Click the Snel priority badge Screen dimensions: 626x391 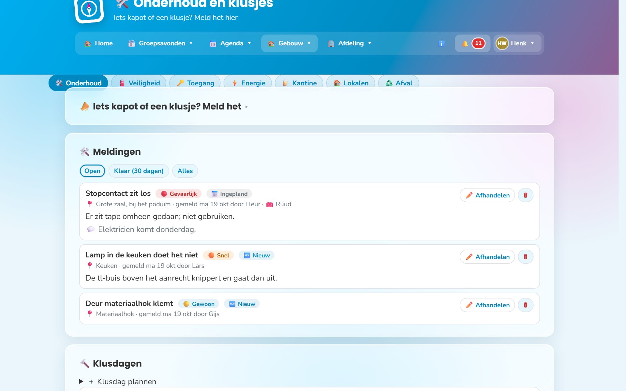coord(218,255)
